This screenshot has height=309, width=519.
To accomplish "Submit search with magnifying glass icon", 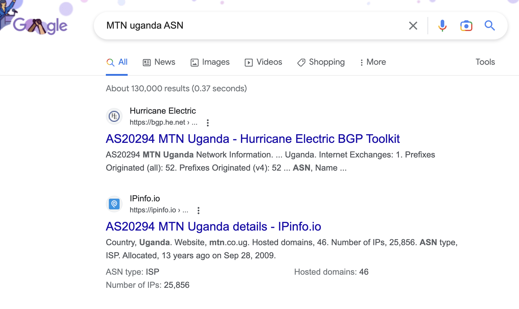I will coord(489,26).
